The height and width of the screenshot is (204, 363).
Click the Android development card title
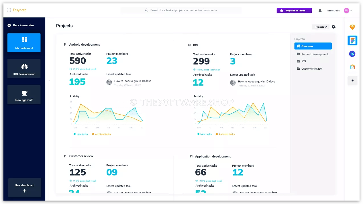tap(85, 45)
